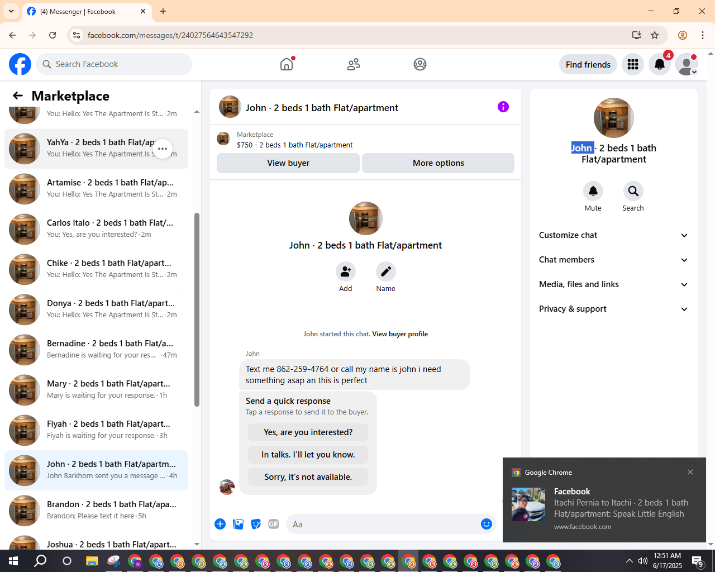
Task: Open the notifications bell
Action: (660, 64)
